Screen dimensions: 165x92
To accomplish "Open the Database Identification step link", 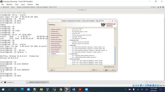I will tap(56, 36).
